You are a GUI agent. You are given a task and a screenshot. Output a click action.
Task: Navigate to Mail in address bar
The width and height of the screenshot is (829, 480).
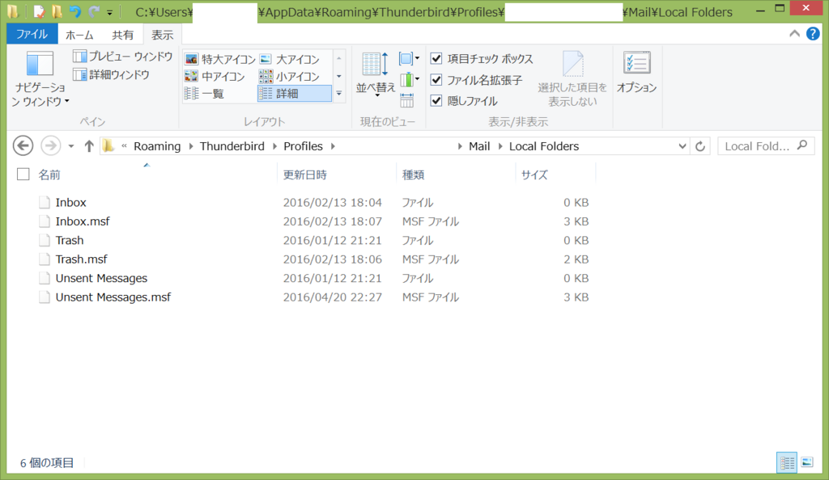[479, 146]
